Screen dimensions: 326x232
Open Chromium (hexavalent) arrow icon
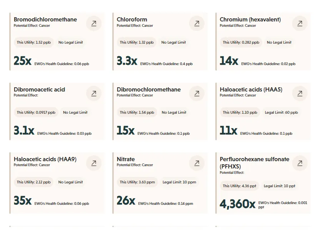click(300, 24)
